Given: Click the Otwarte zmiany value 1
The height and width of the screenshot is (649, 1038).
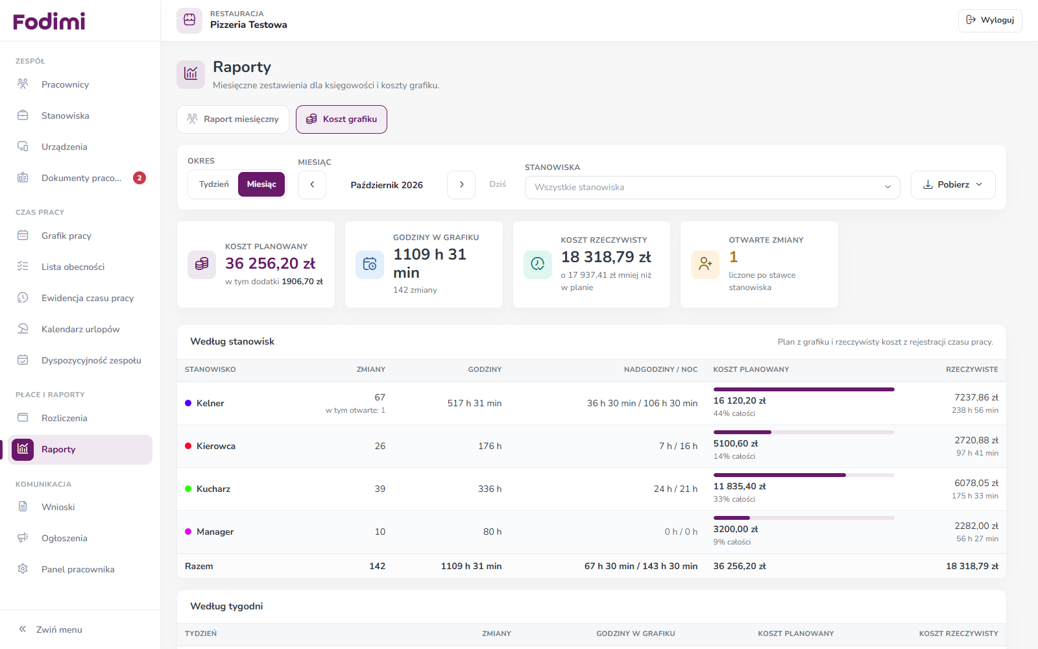Looking at the screenshot, I should click(x=734, y=257).
